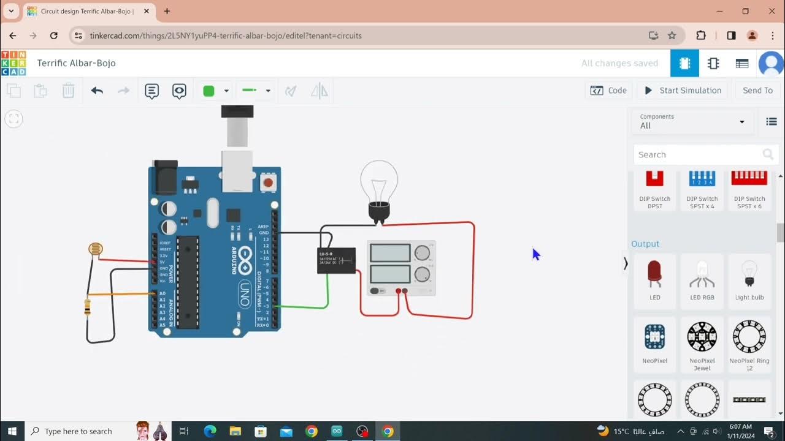
Task: Click the Rotate icon
Action: point(291,91)
